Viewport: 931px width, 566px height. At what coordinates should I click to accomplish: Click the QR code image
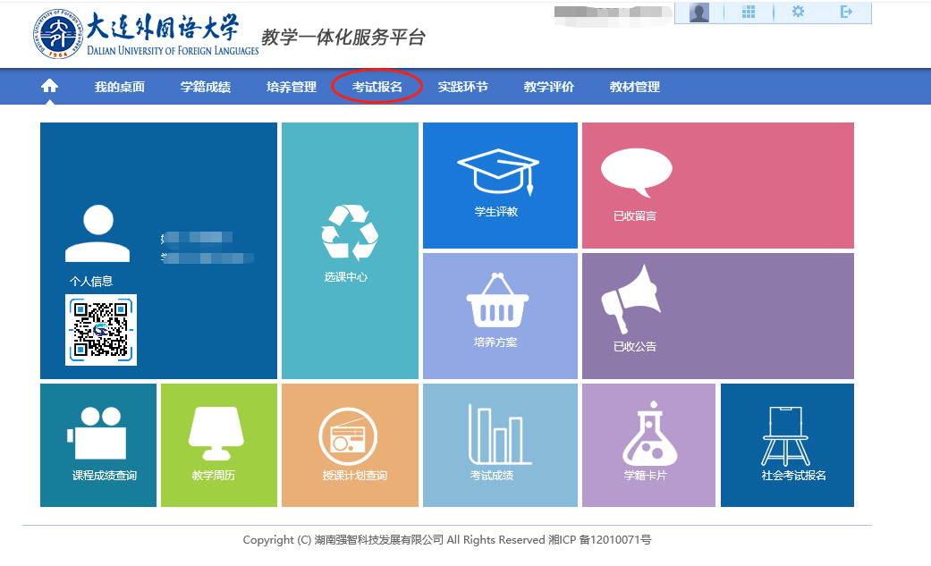pyautogui.click(x=101, y=330)
